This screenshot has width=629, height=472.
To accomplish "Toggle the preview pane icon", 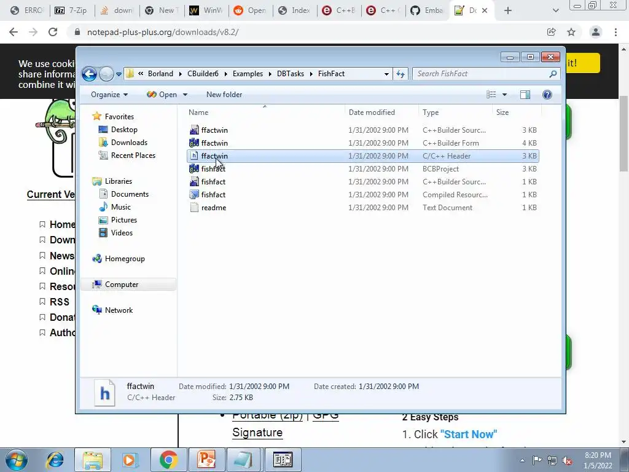I will [x=525, y=95].
